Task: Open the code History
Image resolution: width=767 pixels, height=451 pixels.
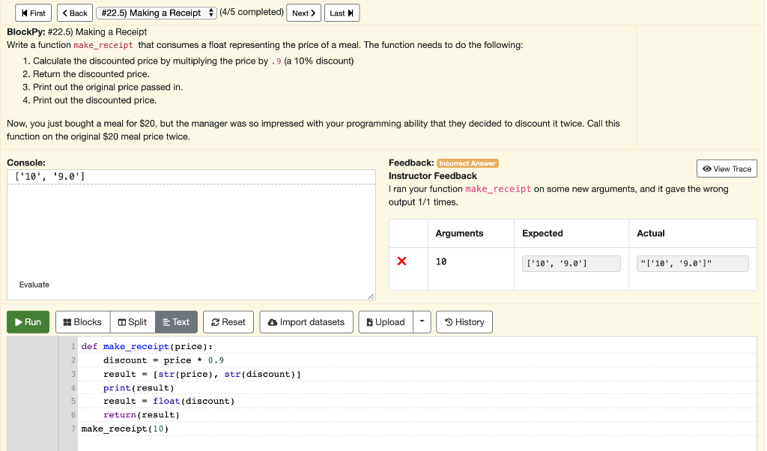Action: click(x=464, y=322)
